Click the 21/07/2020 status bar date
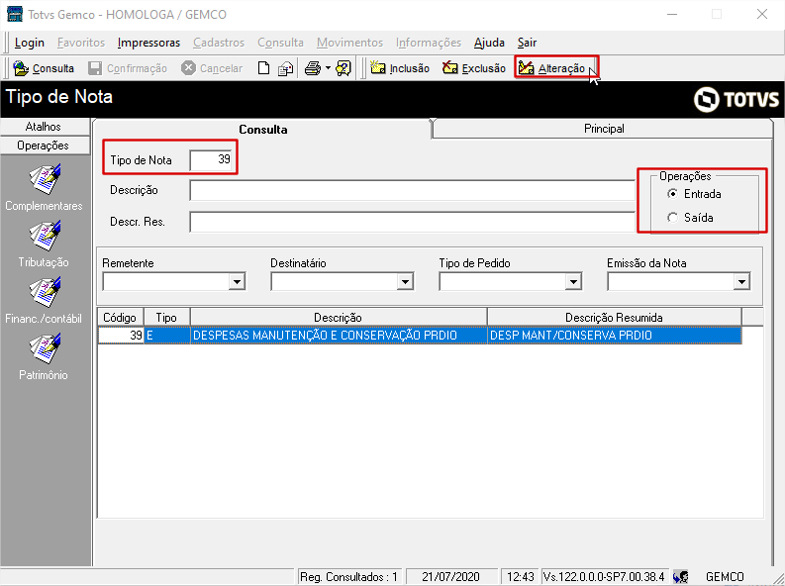This screenshot has height=586, width=785. click(450, 577)
